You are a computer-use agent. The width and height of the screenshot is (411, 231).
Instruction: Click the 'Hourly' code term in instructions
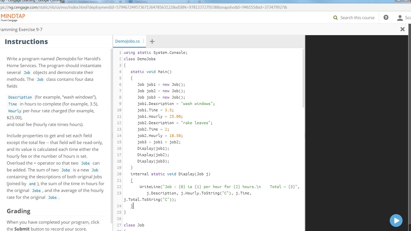[15, 111]
